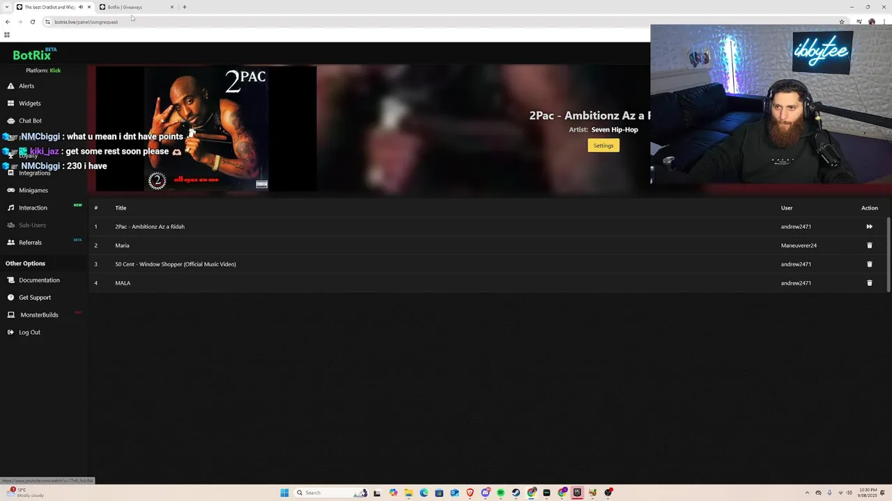The image size is (892, 501).
Task: Close the first BotRix tab
Action: [89, 7]
